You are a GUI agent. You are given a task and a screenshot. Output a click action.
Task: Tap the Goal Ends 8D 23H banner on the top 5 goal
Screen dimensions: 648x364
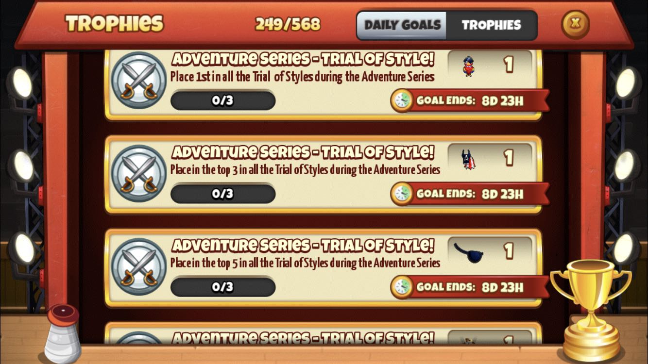coord(469,287)
